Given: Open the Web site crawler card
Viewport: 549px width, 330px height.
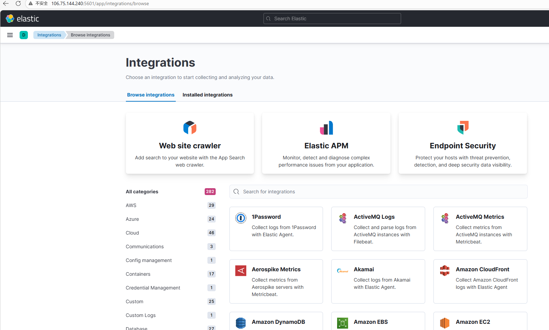Looking at the screenshot, I should coord(190,143).
